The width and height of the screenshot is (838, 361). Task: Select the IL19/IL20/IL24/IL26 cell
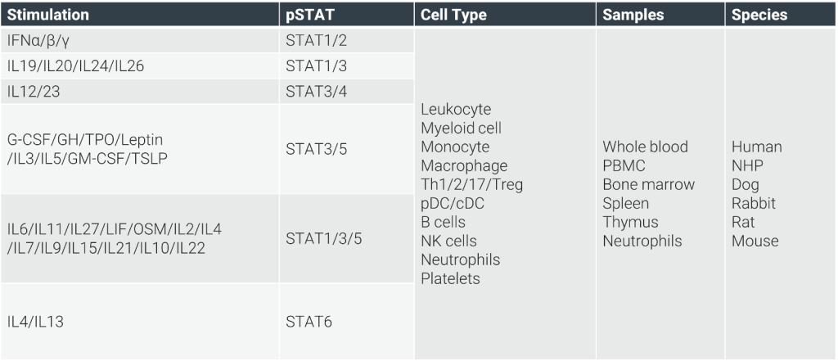coord(75,66)
